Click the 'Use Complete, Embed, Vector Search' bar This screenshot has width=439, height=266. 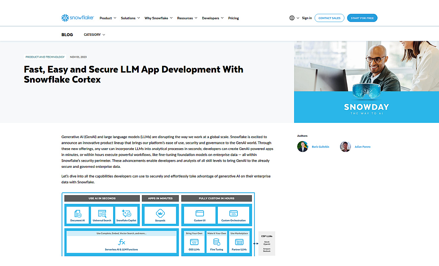point(122,233)
